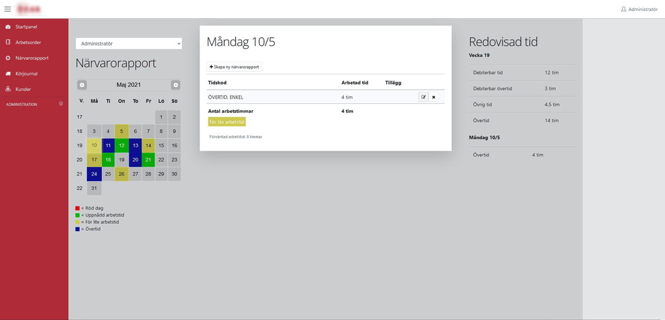Open the Administratör user dropdown
Image resolution: width=665 pixels, height=320 pixels.
(129, 43)
